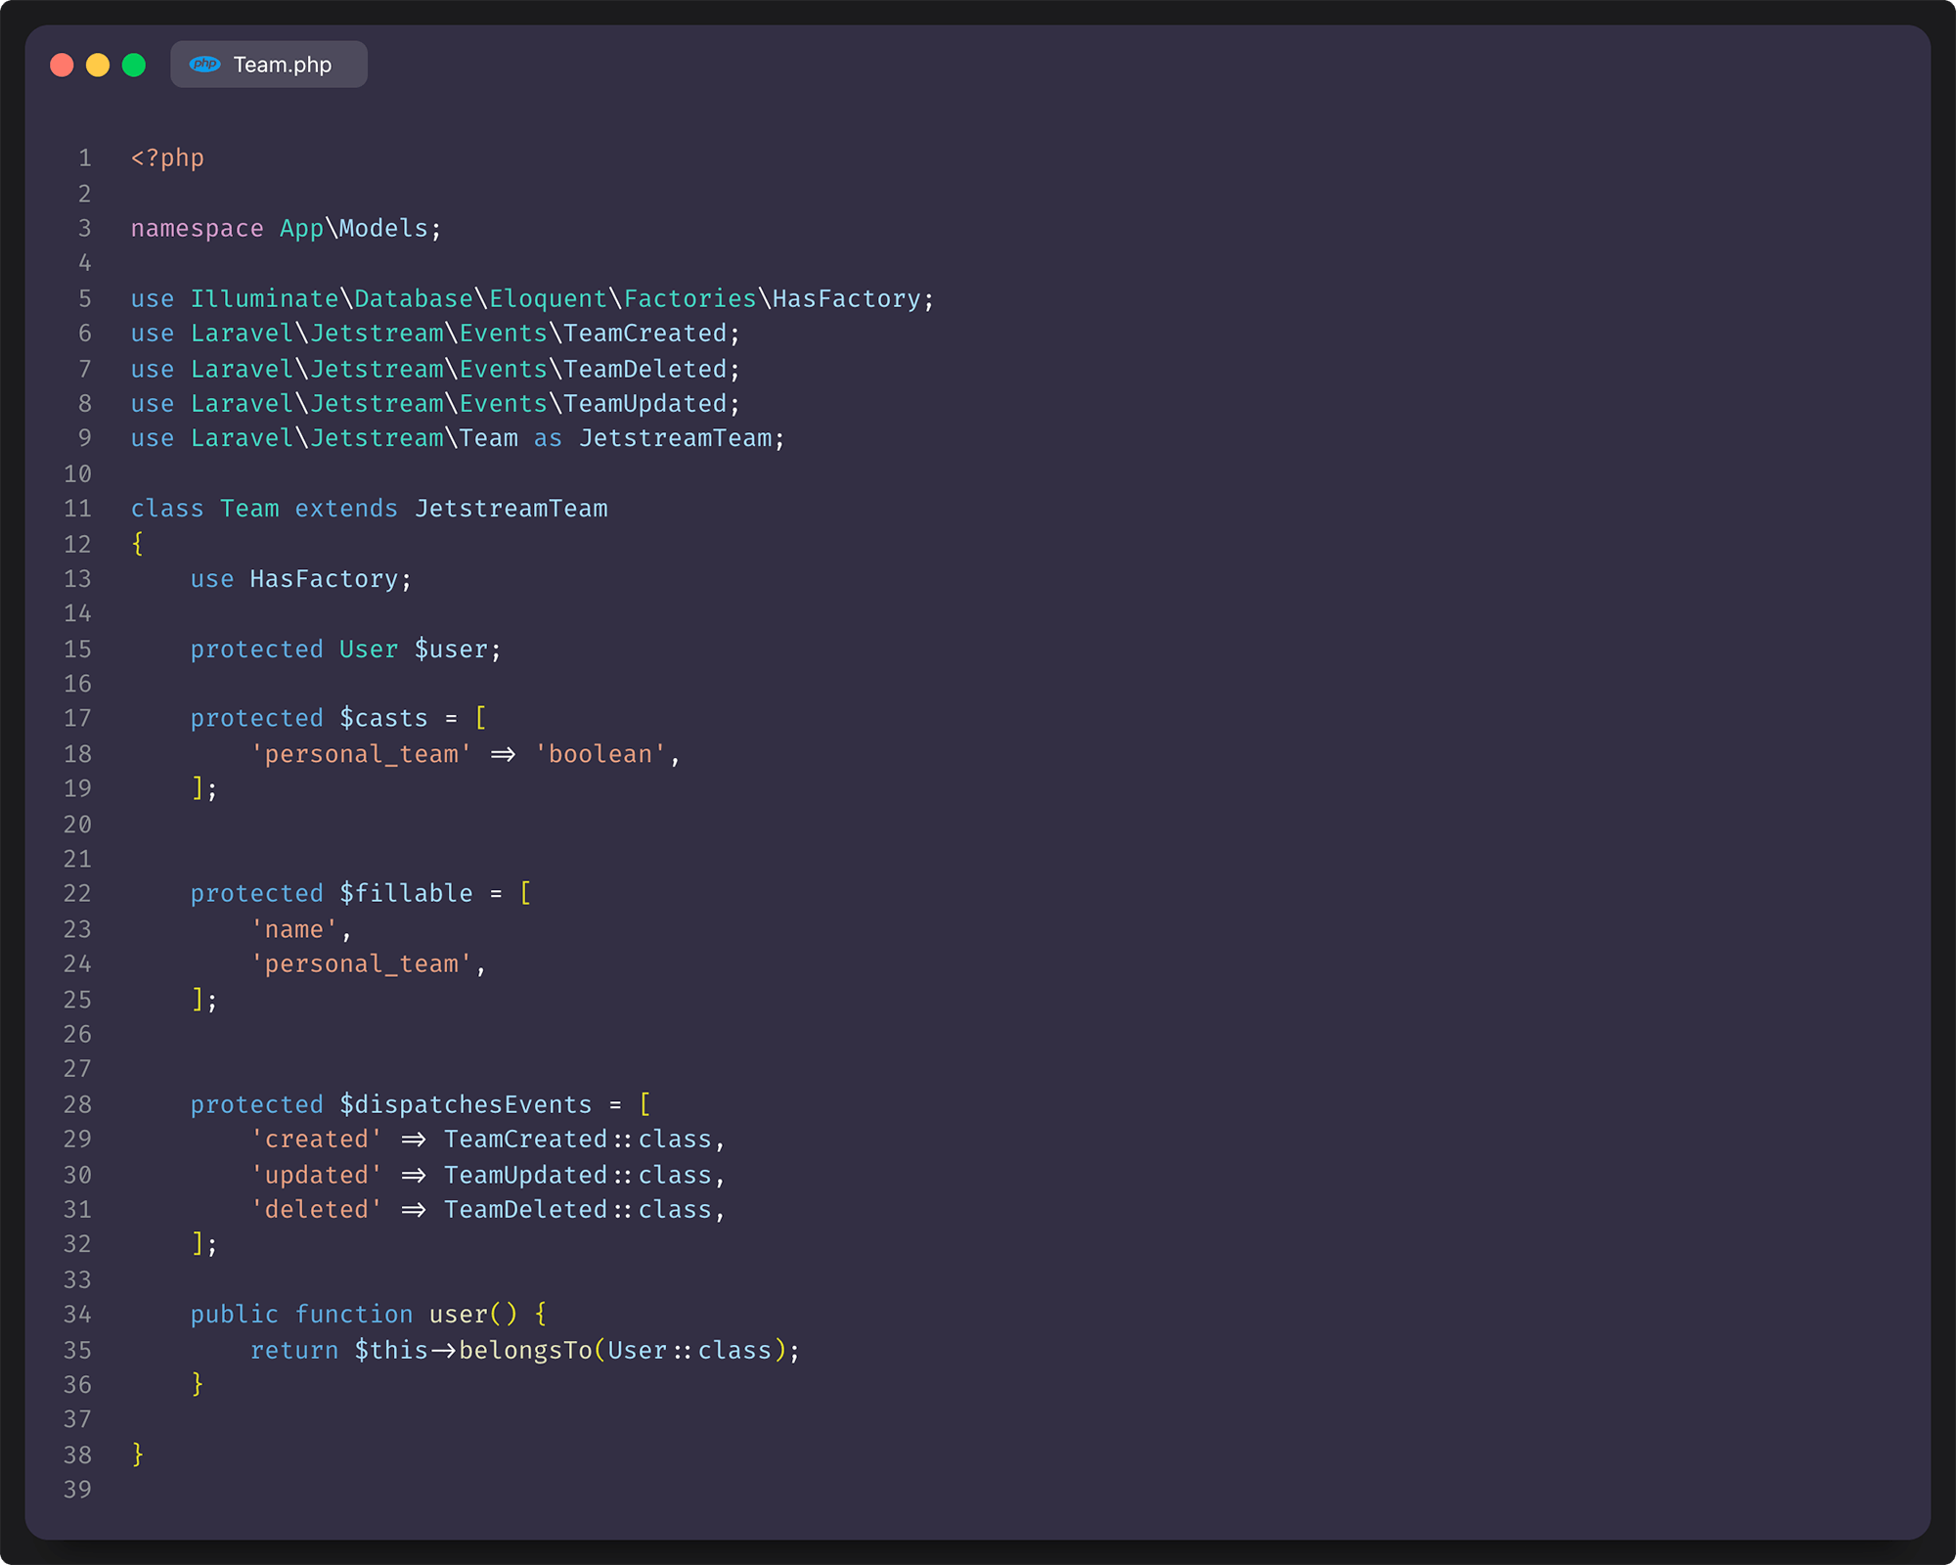Click the opening <?php tag
The height and width of the screenshot is (1565, 1956).
pos(167,158)
